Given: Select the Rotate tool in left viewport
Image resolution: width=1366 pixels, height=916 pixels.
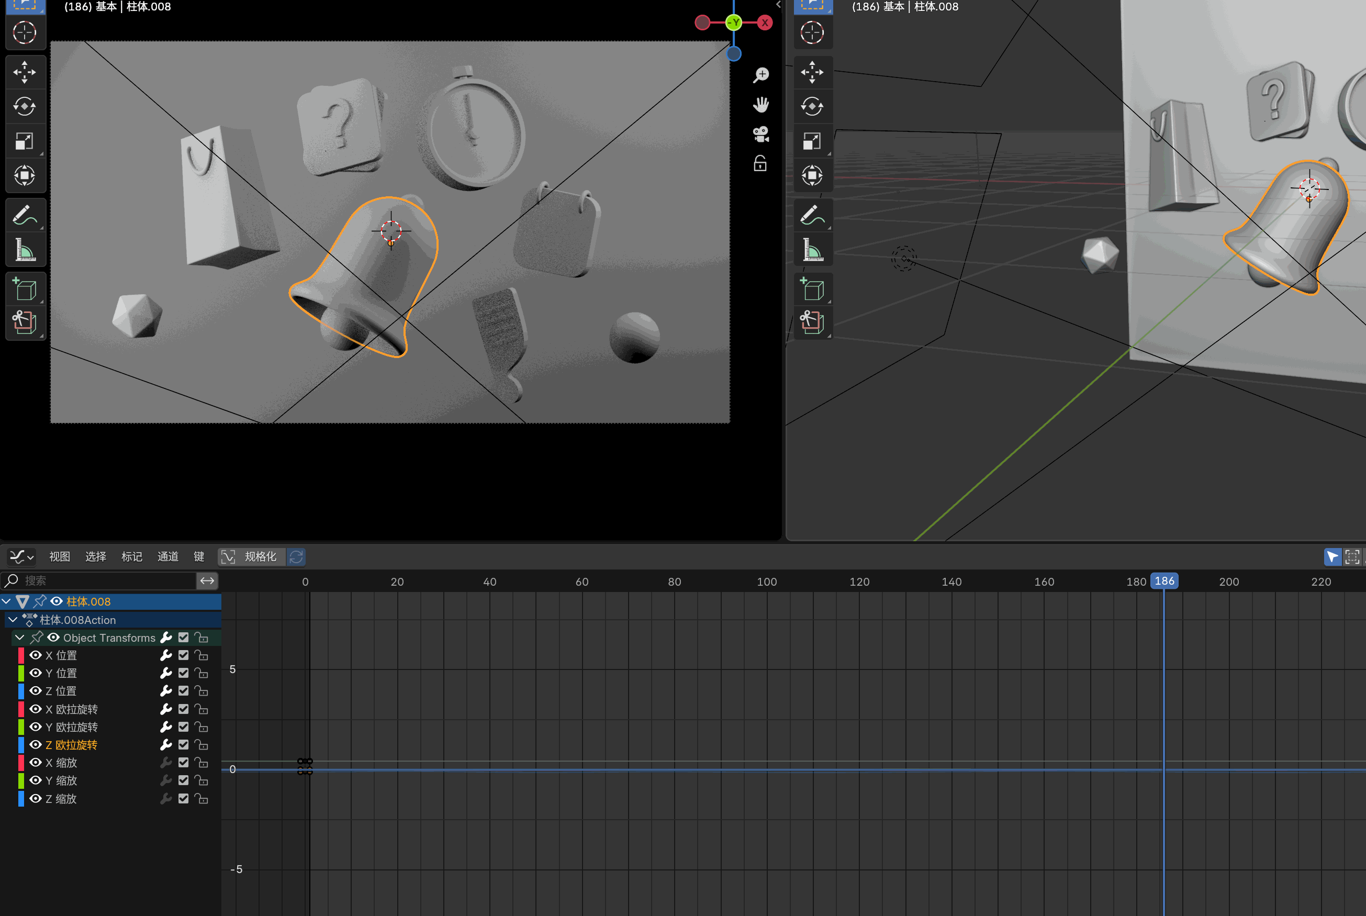Looking at the screenshot, I should [25, 106].
